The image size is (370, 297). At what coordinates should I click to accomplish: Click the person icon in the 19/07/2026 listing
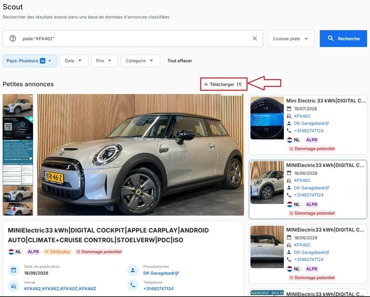(289, 123)
